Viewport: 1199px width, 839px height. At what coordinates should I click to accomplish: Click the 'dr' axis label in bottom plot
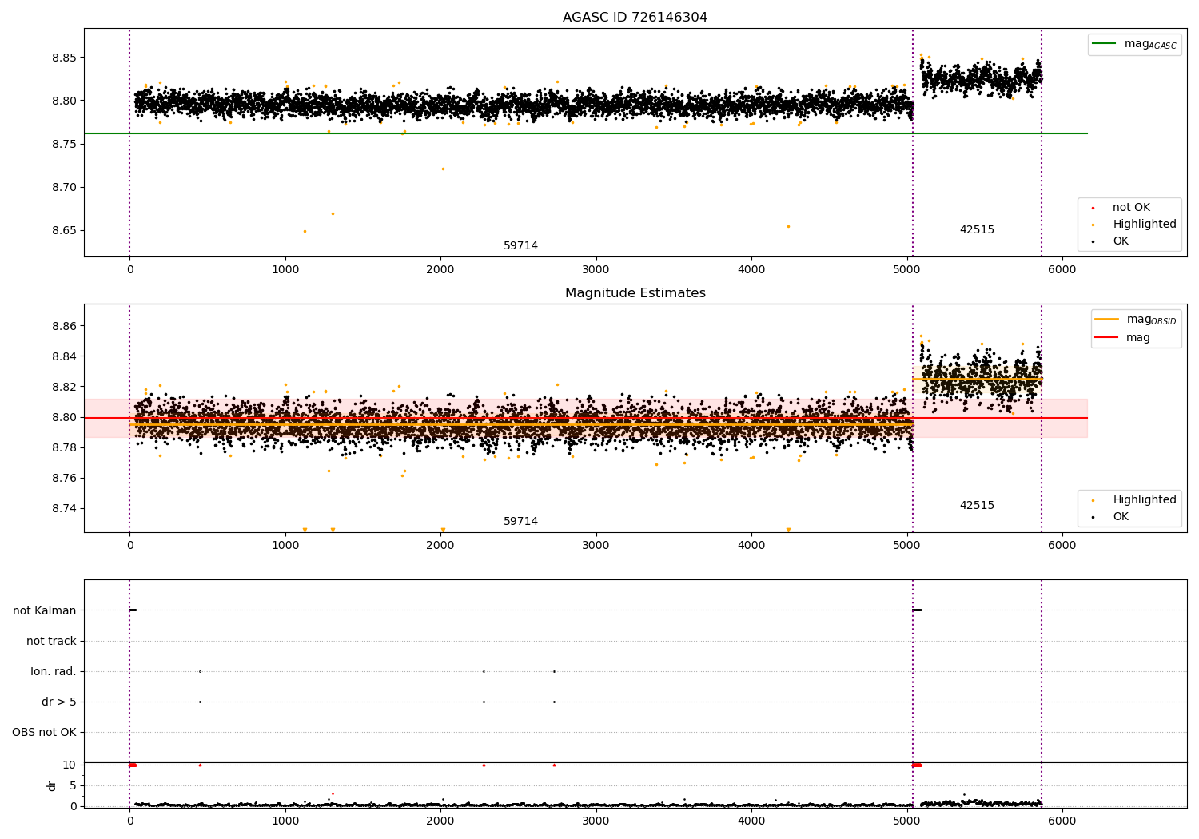coord(52,785)
